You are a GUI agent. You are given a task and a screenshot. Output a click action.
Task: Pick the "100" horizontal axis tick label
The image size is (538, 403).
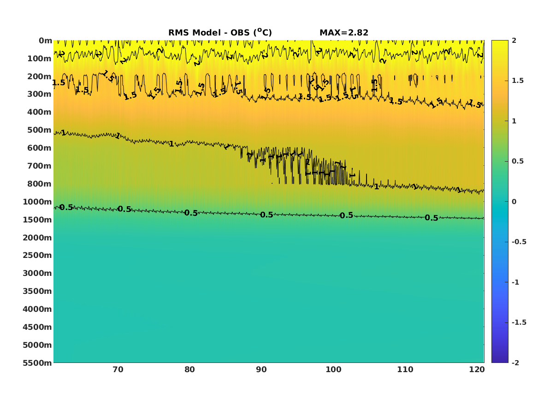tap(333, 370)
